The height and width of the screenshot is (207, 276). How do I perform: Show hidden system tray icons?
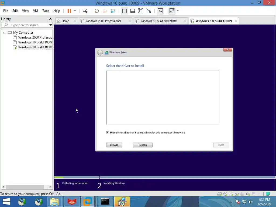pyautogui.click(x=231, y=202)
